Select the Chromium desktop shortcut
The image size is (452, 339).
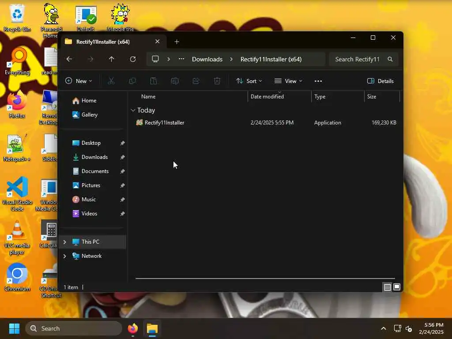[17, 277]
